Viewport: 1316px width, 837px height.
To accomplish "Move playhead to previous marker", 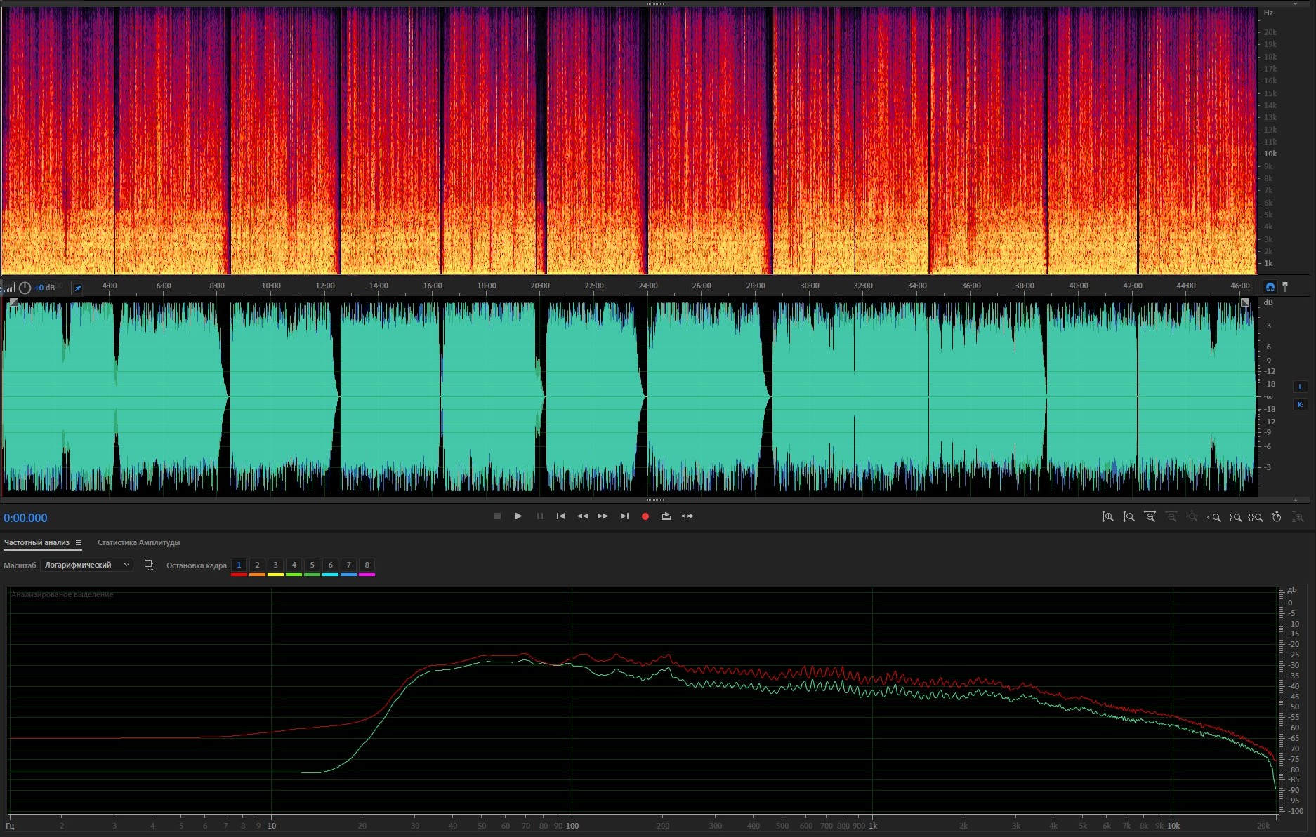I will pyautogui.click(x=560, y=516).
